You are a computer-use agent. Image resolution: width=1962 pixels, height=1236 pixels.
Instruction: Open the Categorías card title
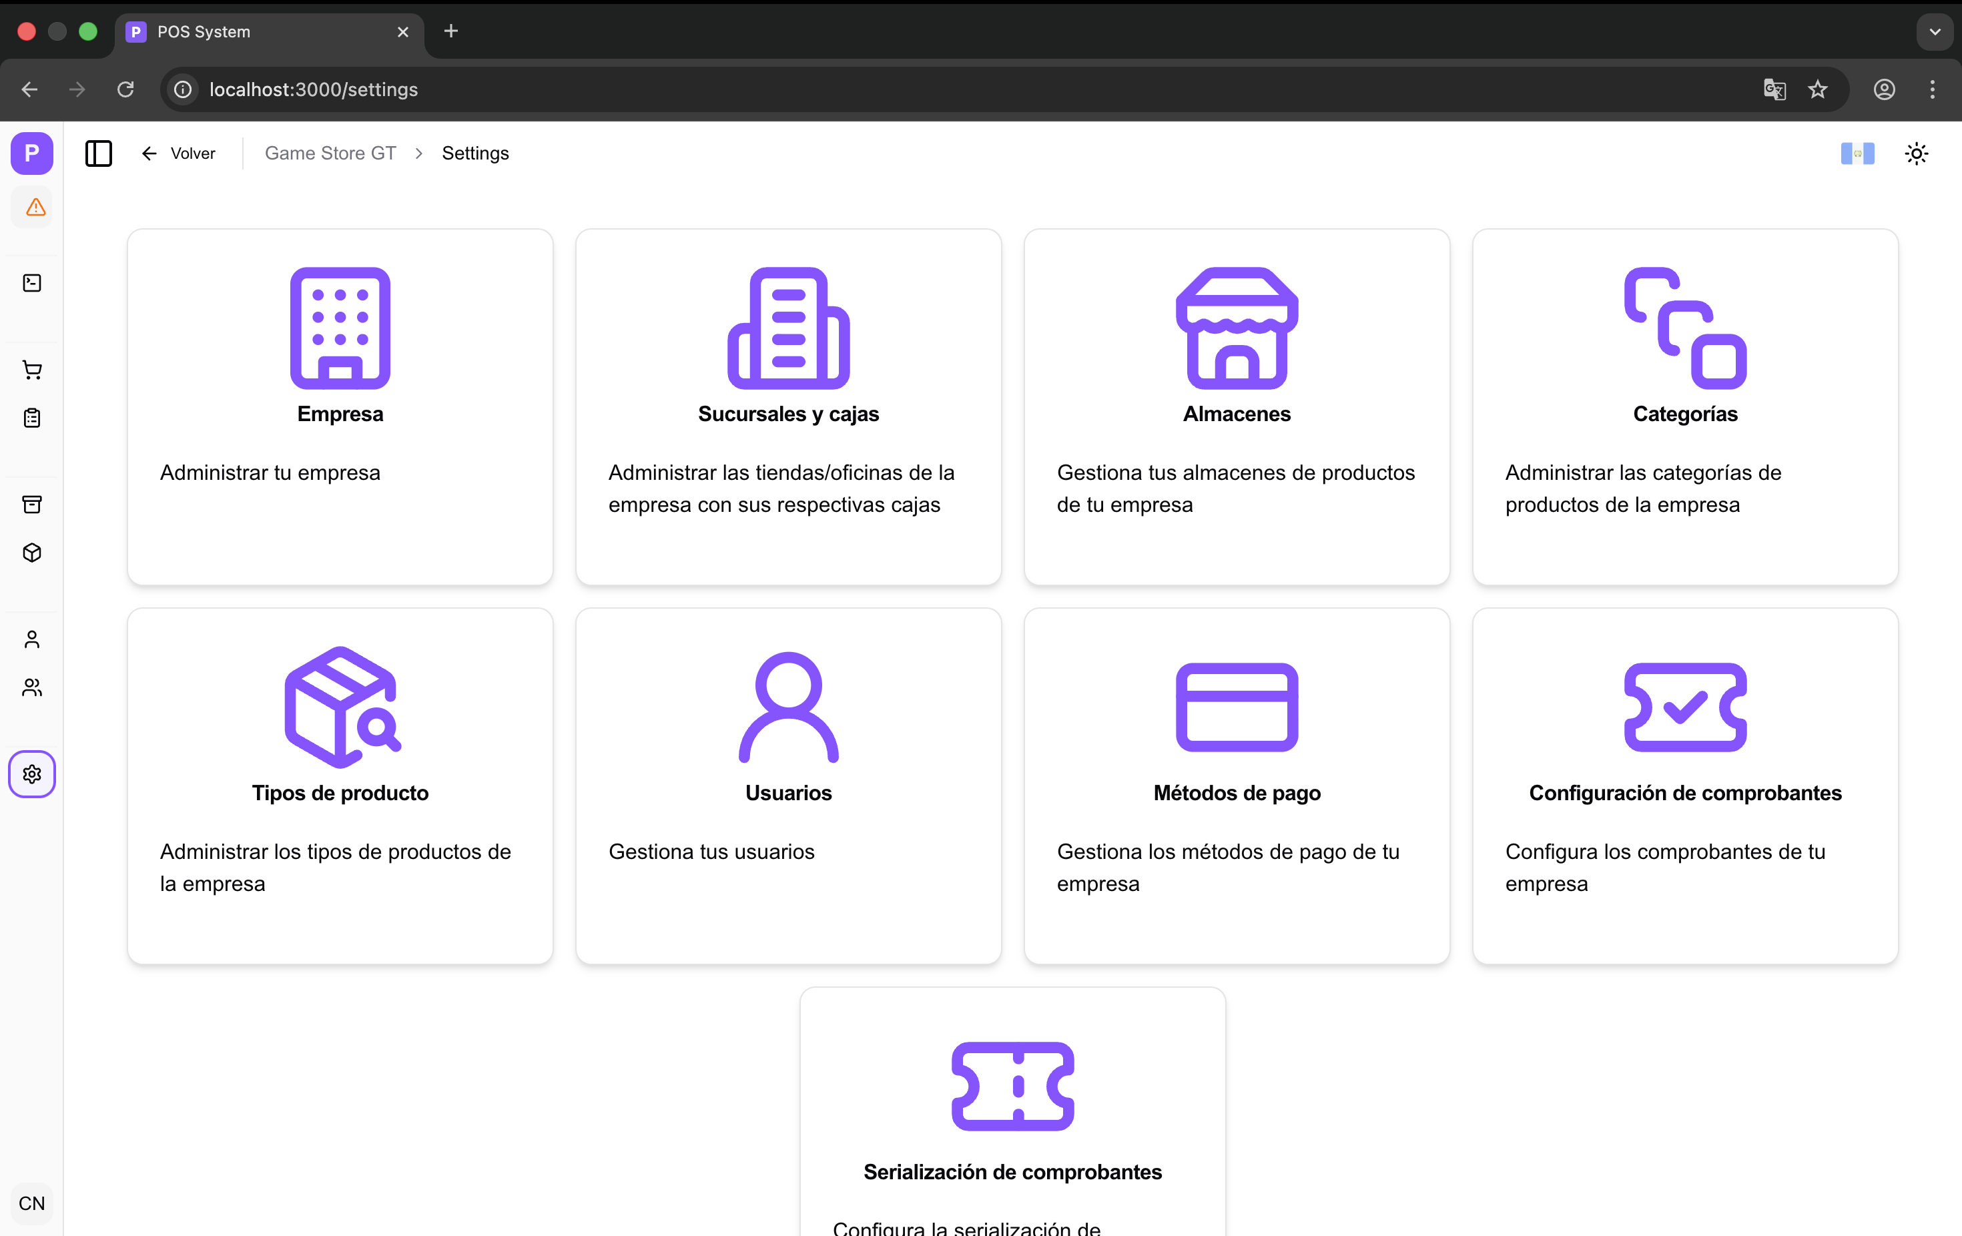pyautogui.click(x=1685, y=414)
